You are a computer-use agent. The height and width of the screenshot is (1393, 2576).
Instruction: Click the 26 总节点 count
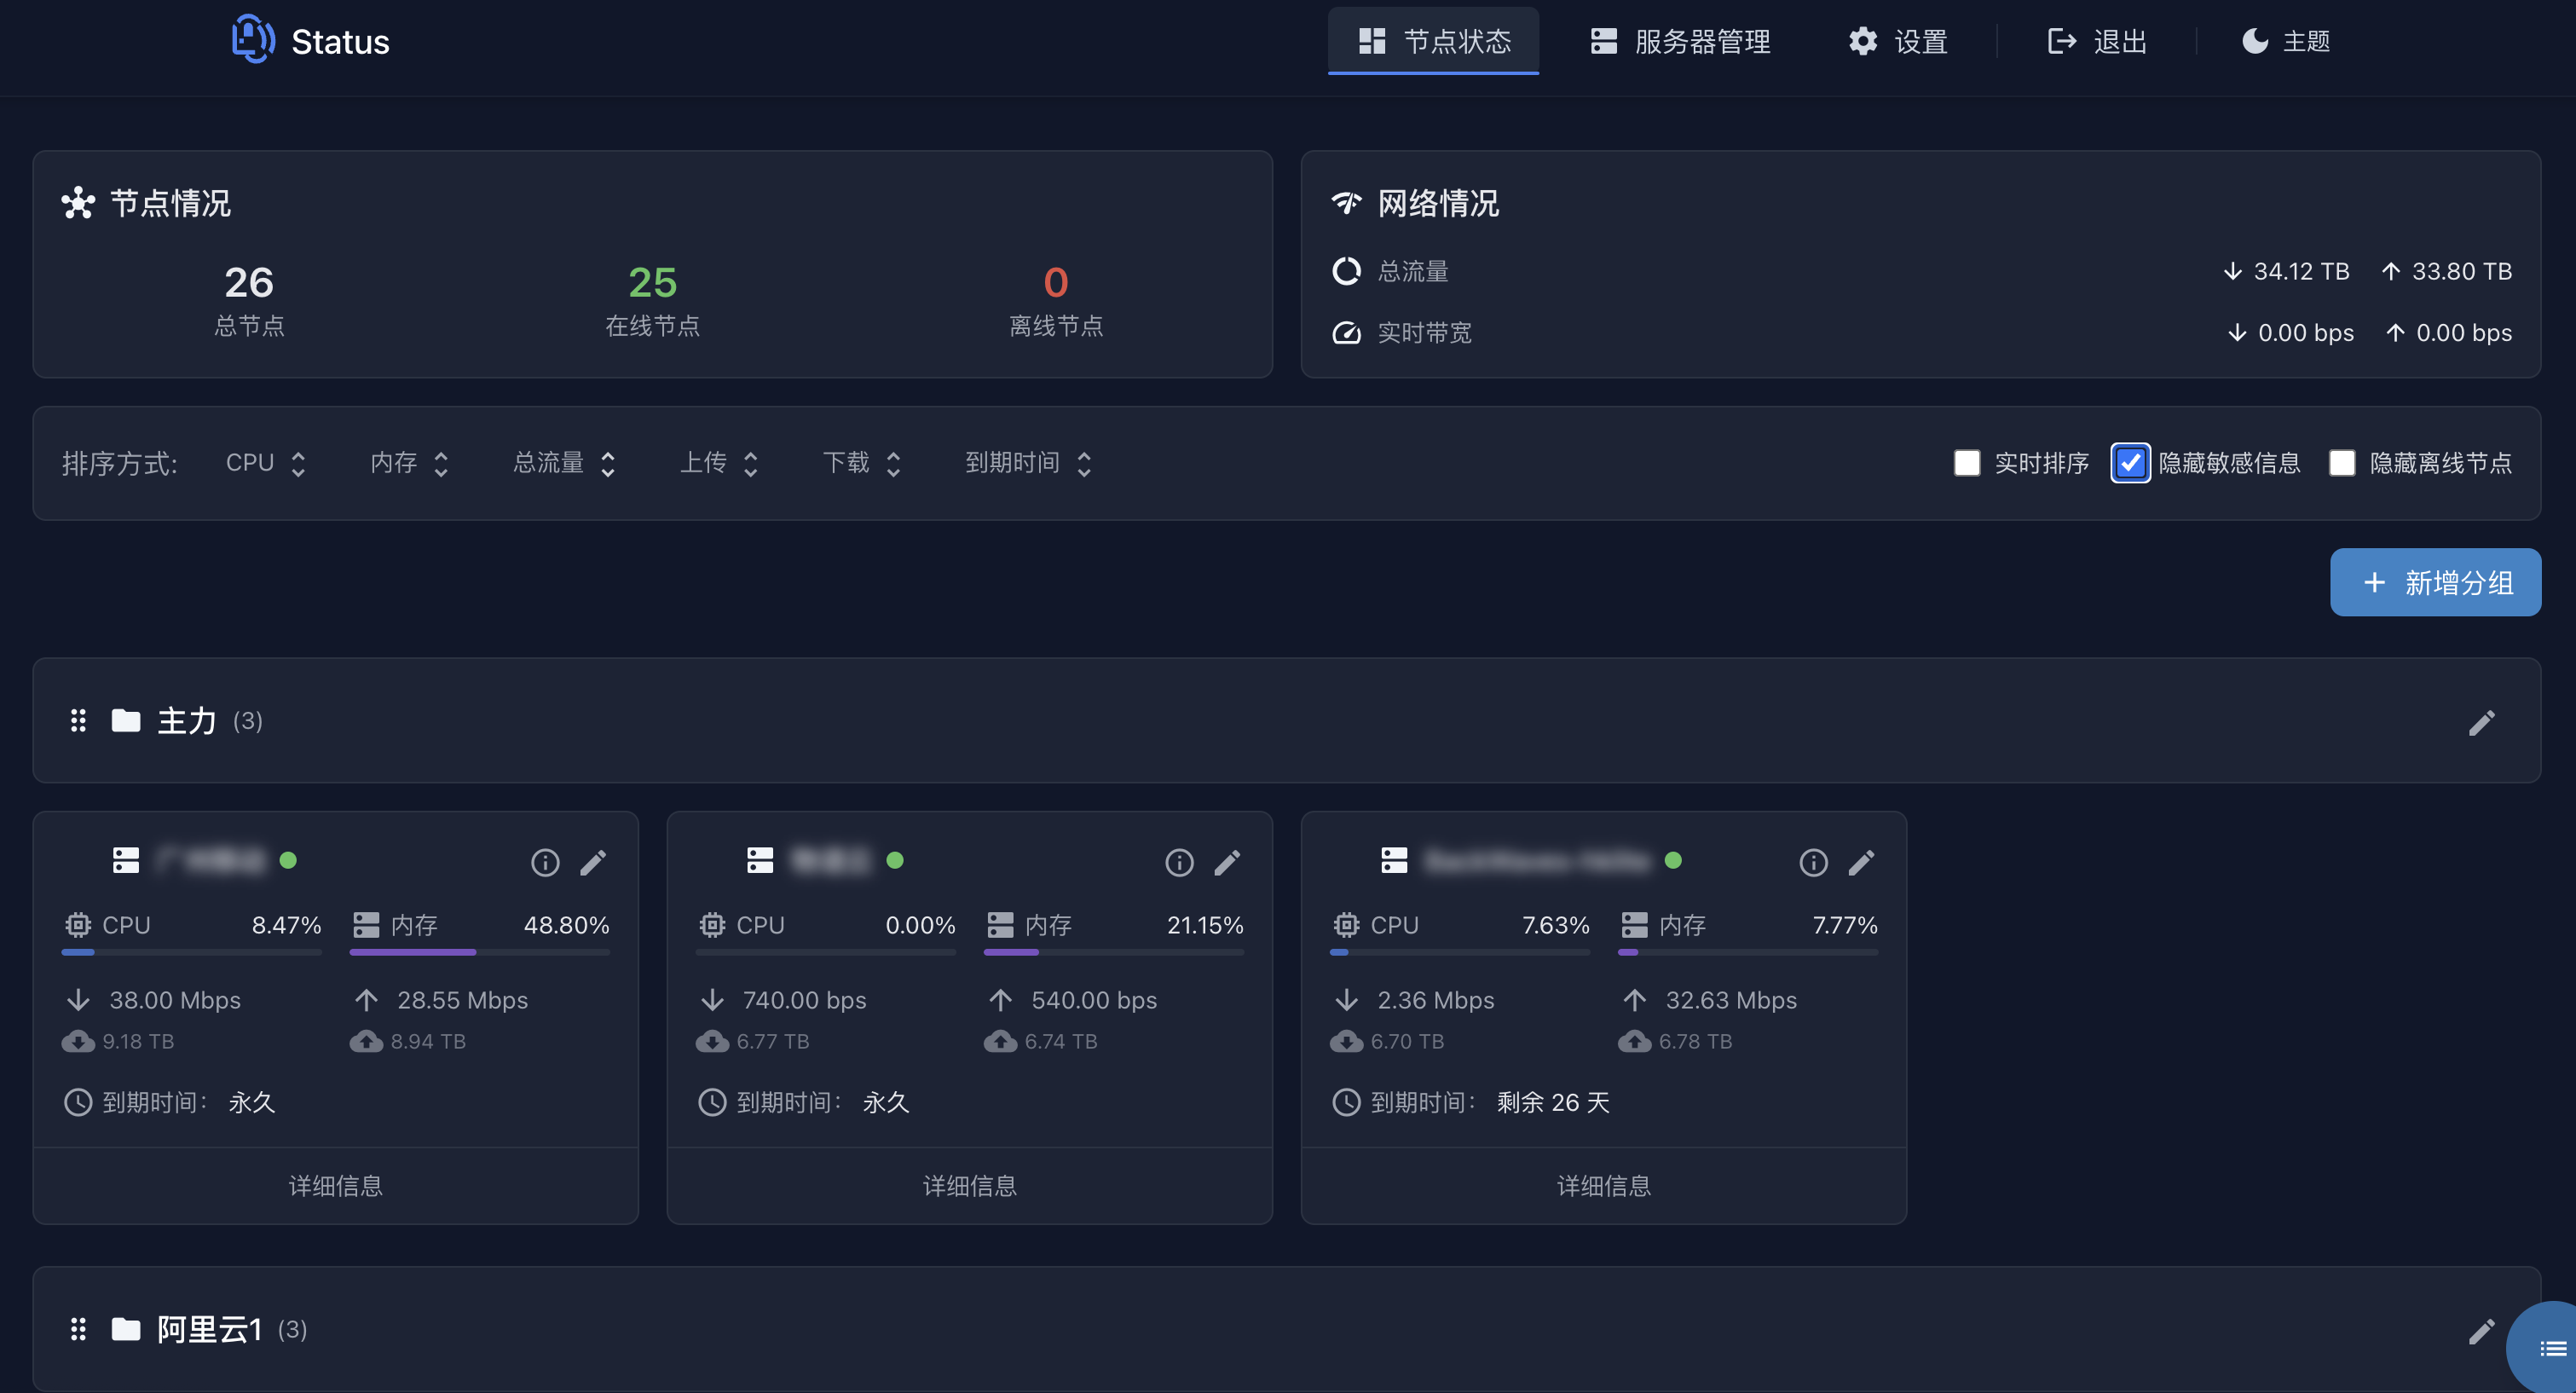point(249,283)
